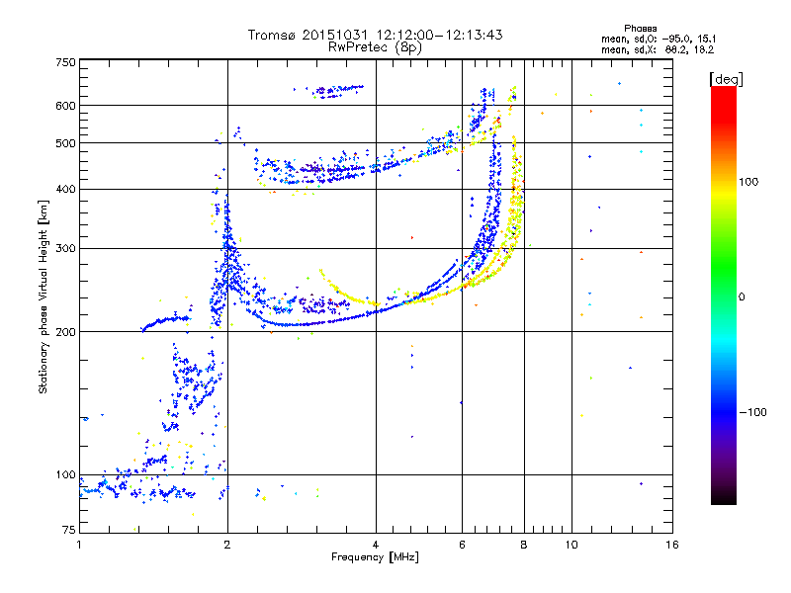Screen dimensions: 791x593
Task: Click the y-axis tick label '200'
Action: (65, 332)
